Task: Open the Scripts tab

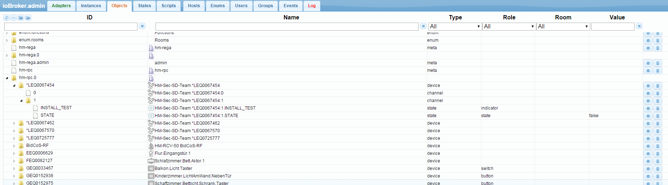Action: coord(169,6)
